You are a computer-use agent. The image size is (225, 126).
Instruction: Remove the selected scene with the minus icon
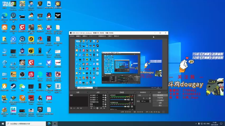tap(74, 108)
